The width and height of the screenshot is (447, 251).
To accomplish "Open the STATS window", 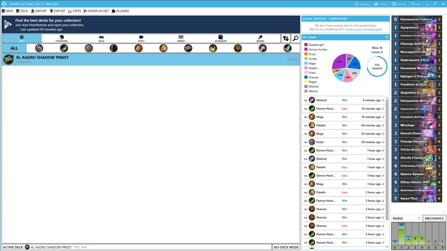I will (x=74, y=11).
